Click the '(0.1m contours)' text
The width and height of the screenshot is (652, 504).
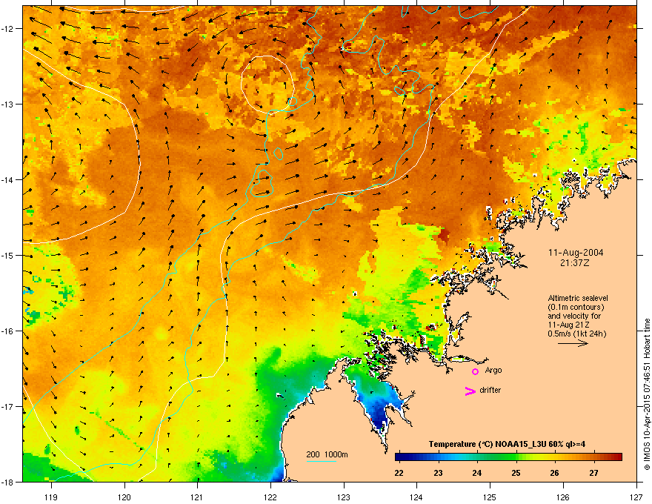pos(576,307)
